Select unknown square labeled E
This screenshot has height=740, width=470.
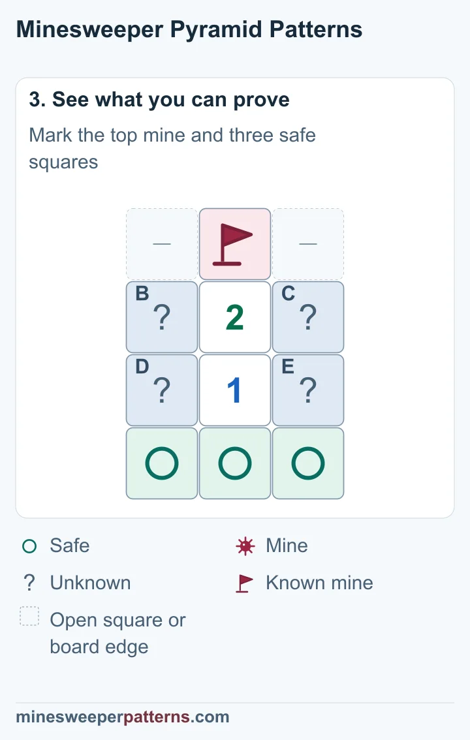click(x=308, y=390)
